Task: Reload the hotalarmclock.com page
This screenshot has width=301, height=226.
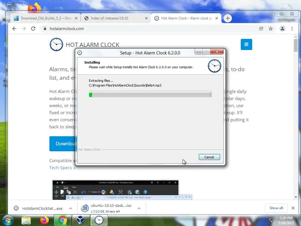Action: click(x=33, y=29)
